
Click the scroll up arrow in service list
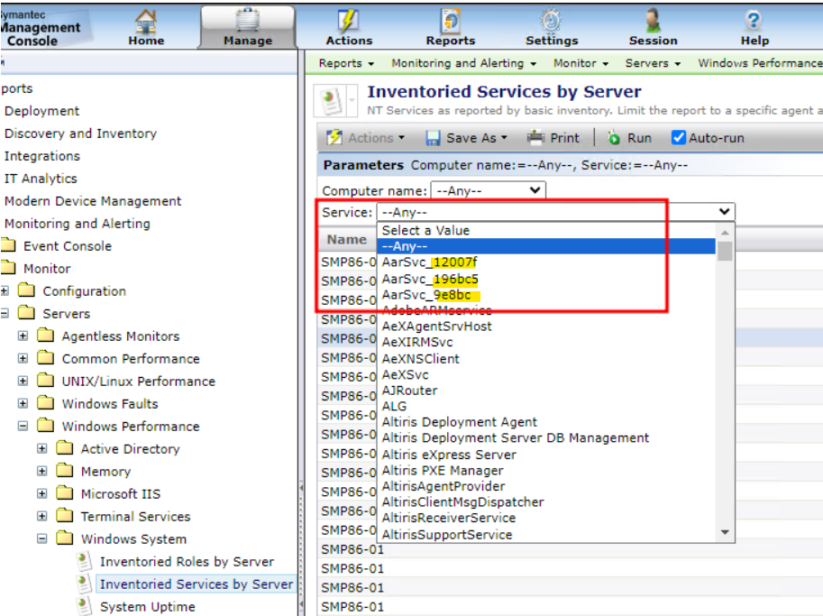[x=725, y=232]
